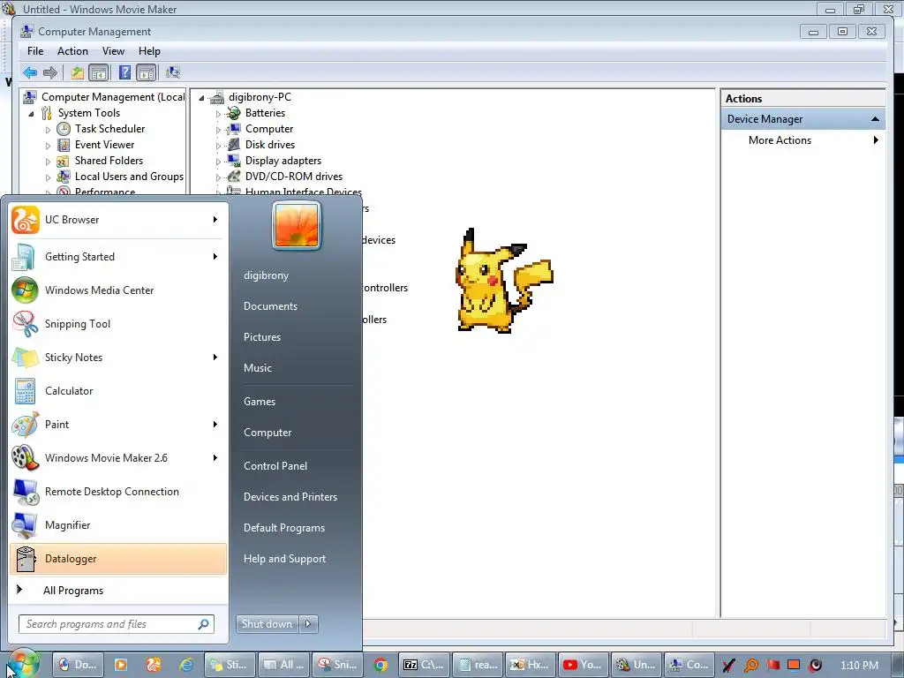Switch to the 7-Zip taskbar window
The image size is (904, 678).
pos(424,666)
